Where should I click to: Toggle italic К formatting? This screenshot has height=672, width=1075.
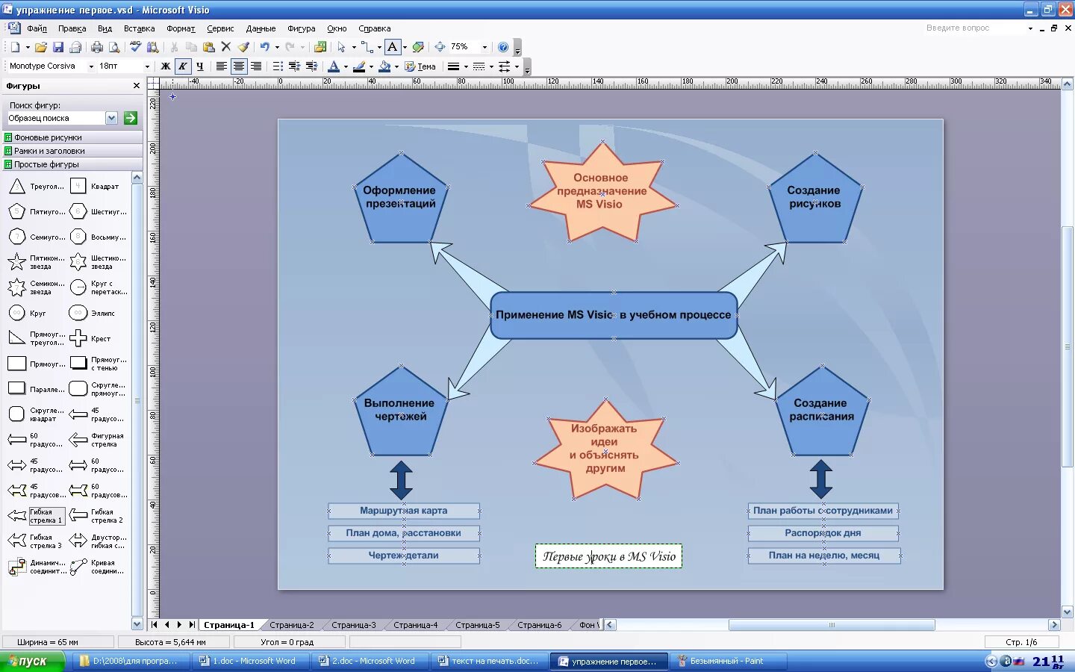coord(183,66)
